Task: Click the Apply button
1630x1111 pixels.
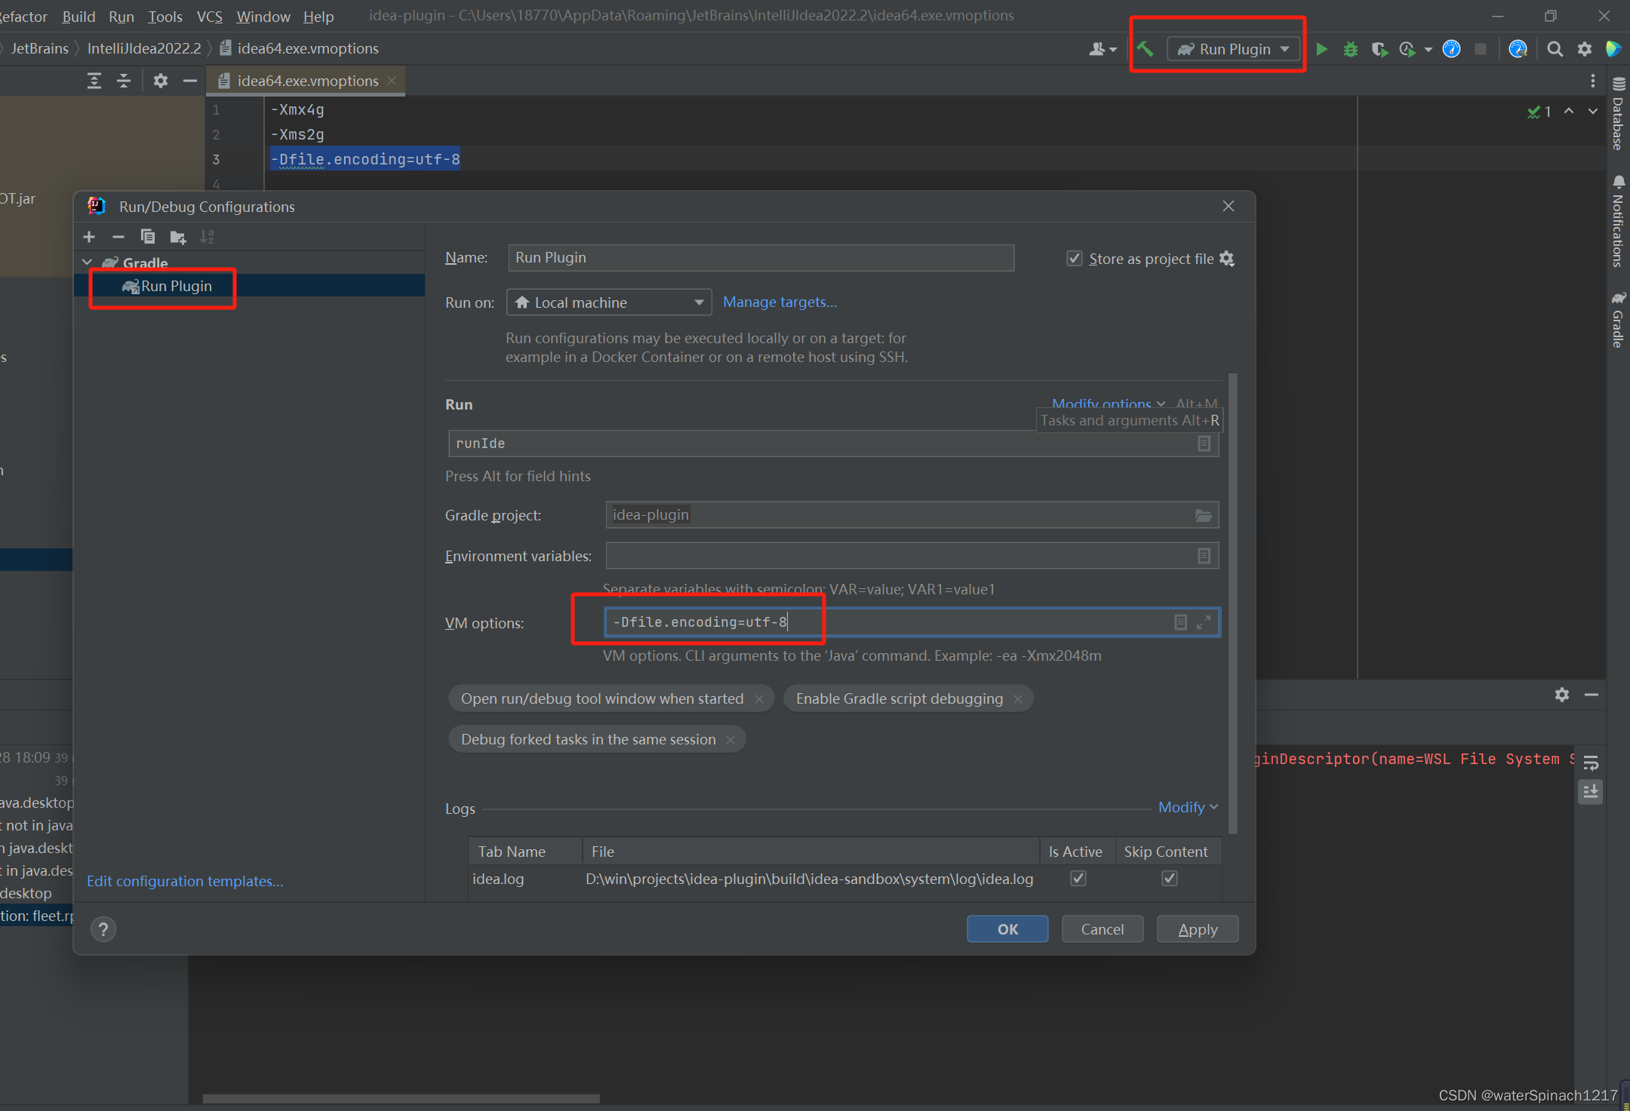Action: (x=1198, y=929)
